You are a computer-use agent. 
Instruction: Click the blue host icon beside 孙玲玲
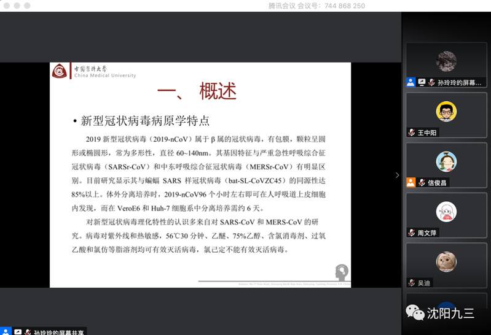click(x=410, y=82)
